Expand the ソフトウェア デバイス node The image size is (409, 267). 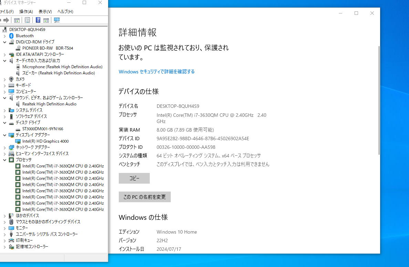[x=5, y=117]
